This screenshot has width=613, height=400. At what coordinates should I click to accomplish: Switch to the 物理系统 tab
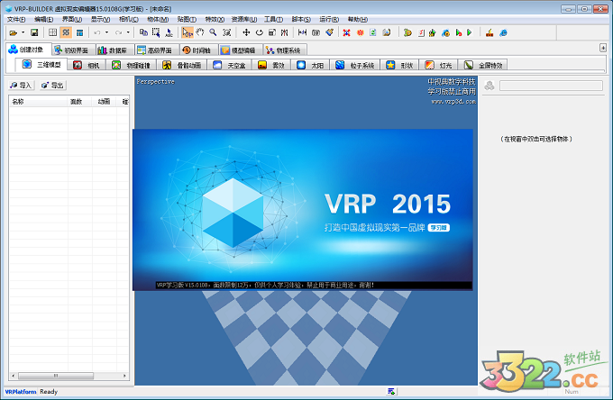(x=284, y=50)
